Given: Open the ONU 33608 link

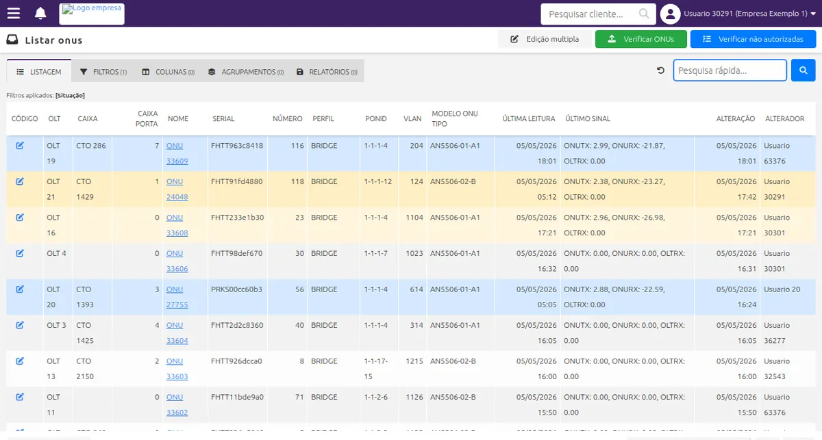Looking at the screenshot, I should (177, 225).
